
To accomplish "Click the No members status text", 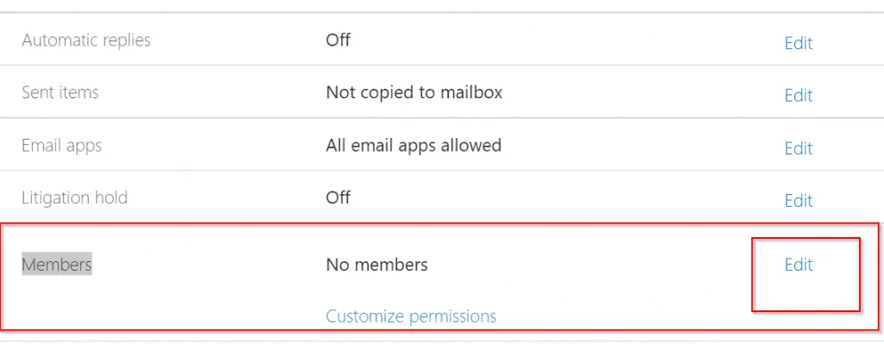I will [x=376, y=265].
